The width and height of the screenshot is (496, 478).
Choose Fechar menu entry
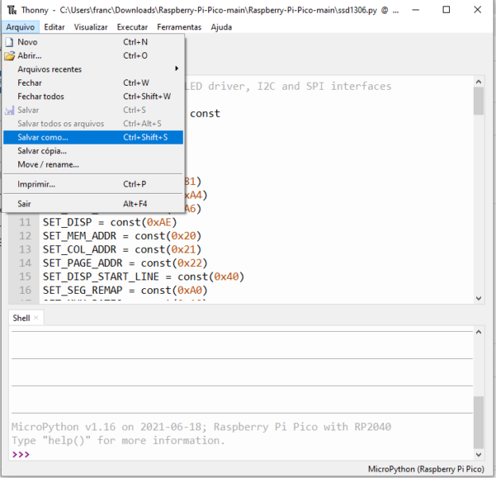point(93,83)
